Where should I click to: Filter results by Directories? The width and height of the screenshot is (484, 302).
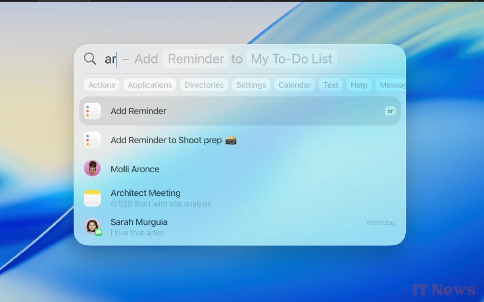tap(204, 85)
